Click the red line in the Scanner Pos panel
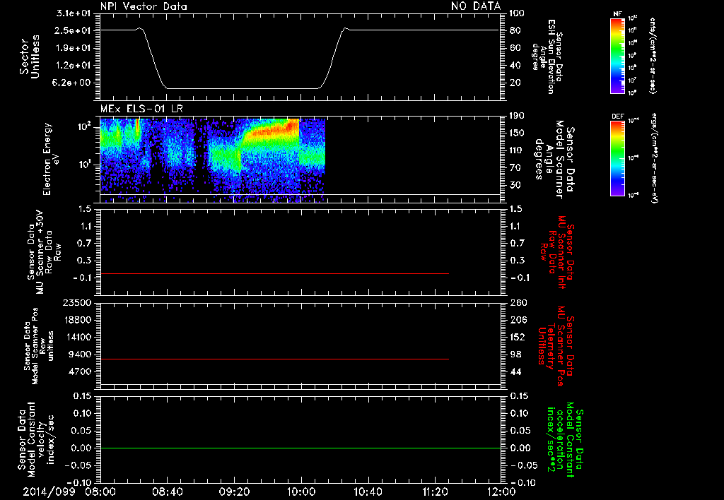Viewport: 724px width, 500px height. (x=274, y=359)
